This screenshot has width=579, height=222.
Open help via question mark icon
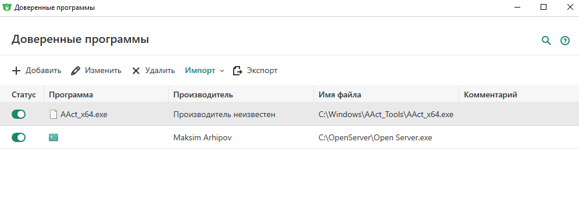point(565,41)
